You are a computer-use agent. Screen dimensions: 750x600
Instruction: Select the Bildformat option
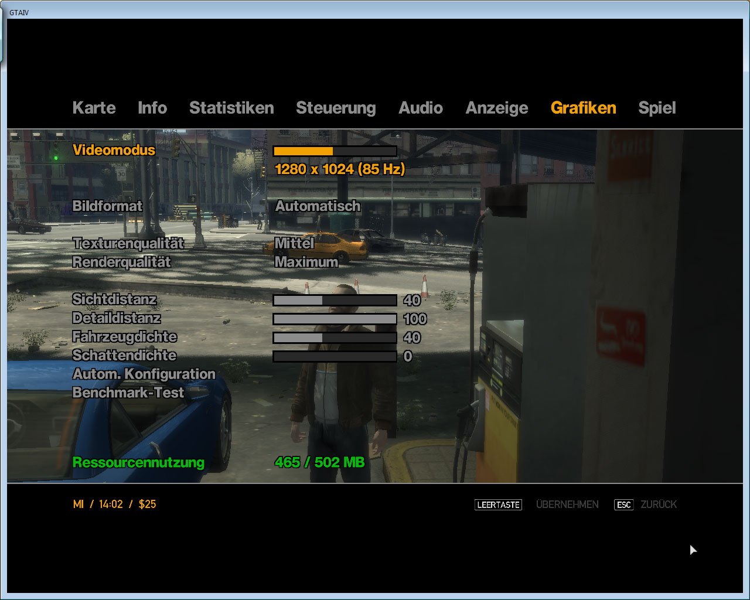107,206
